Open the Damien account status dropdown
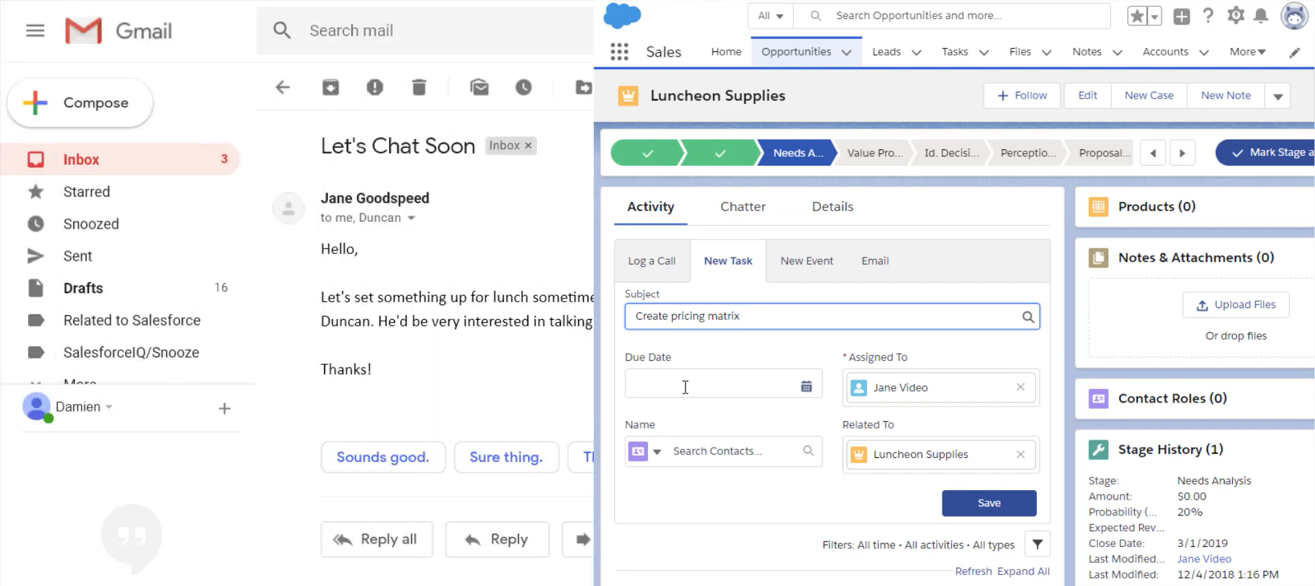Screen dimensions: 1315x586 click(109, 407)
